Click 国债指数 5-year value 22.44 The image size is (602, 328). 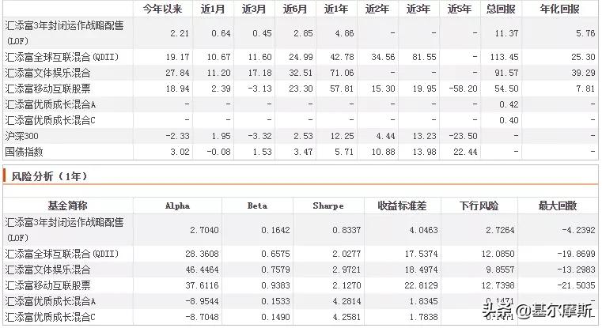click(465, 152)
